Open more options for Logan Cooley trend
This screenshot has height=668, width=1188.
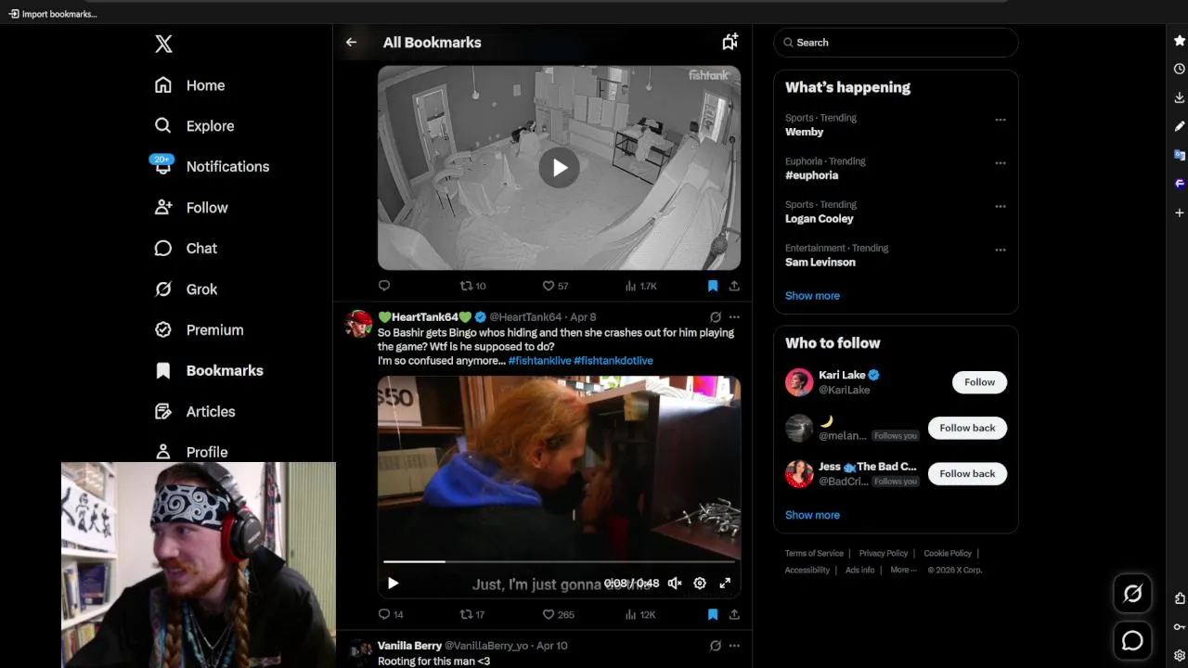point(1001,206)
